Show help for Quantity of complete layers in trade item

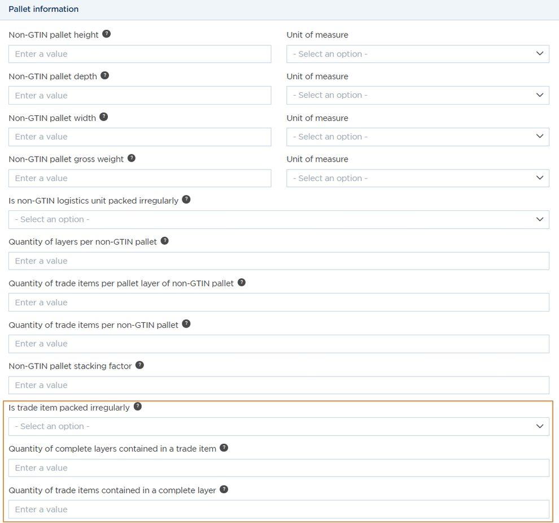click(224, 448)
